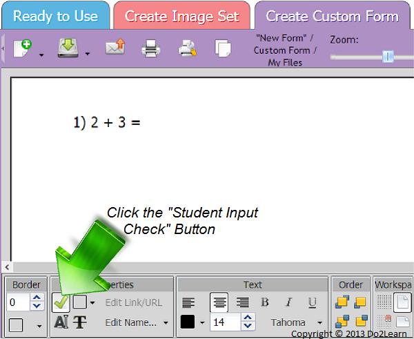Click the Zoom slider handle
This screenshot has width=414, height=339.
point(388,57)
